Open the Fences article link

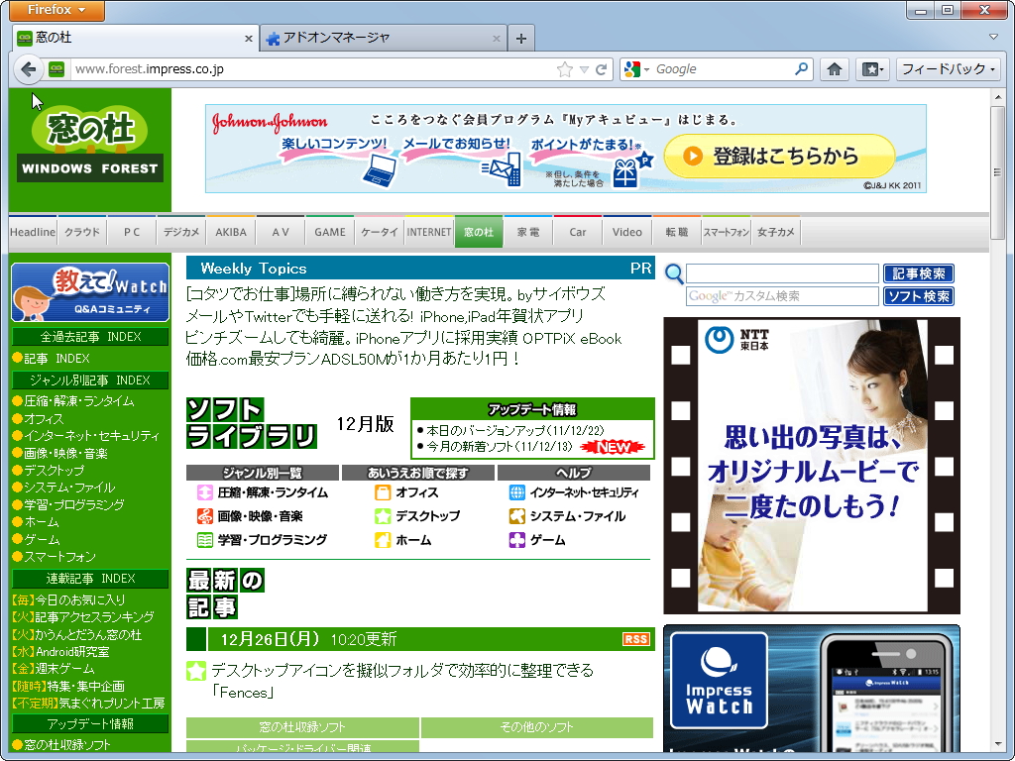(x=396, y=671)
